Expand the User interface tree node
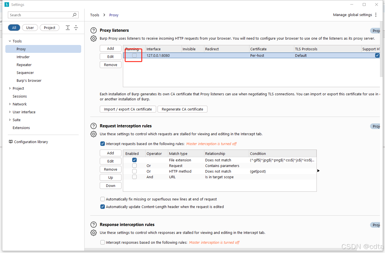The width and height of the screenshot is (385, 253). 10,112
